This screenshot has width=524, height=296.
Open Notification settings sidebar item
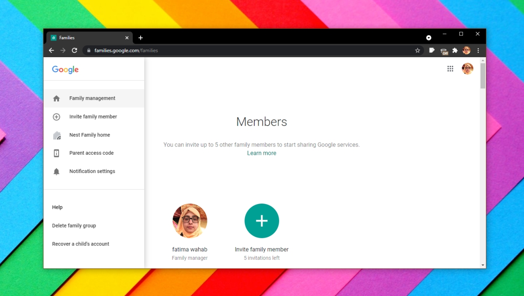pyautogui.click(x=94, y=171)
